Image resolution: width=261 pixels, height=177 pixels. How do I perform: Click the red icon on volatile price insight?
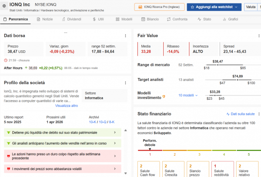pos(9,168)
